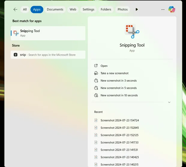
Task: Click the large Snipping Tool preview icon
Action: (132, 31)
